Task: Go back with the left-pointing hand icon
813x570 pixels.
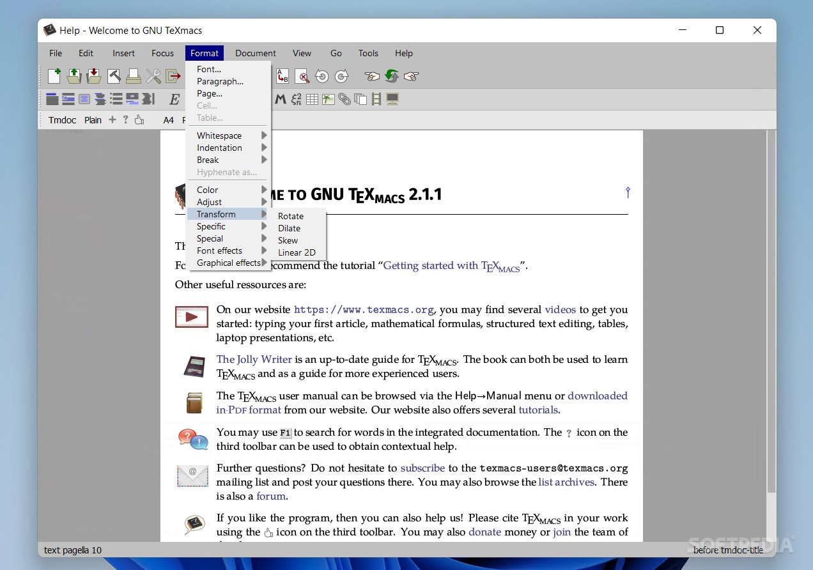Action: 372,76
